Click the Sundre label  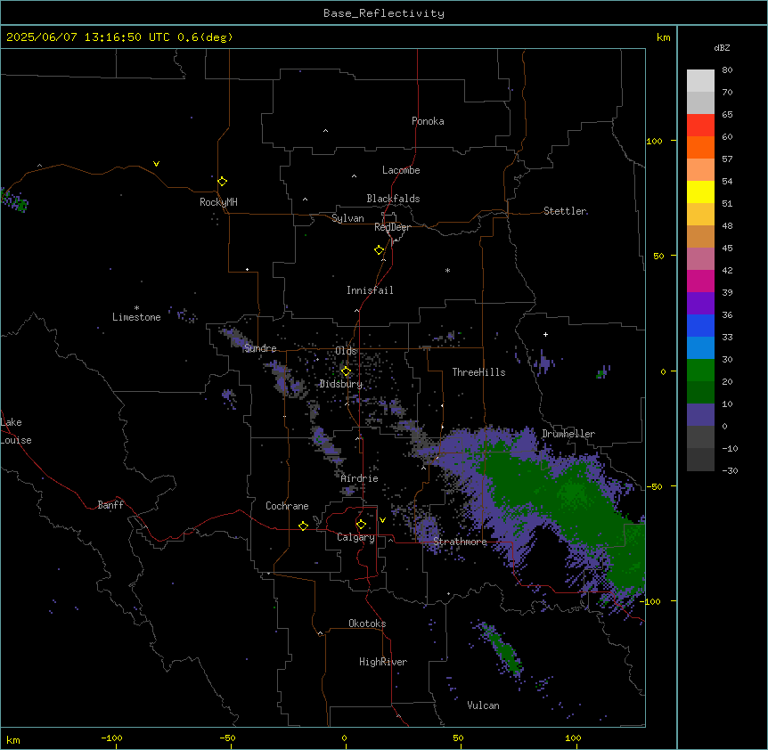click(260, 348)
